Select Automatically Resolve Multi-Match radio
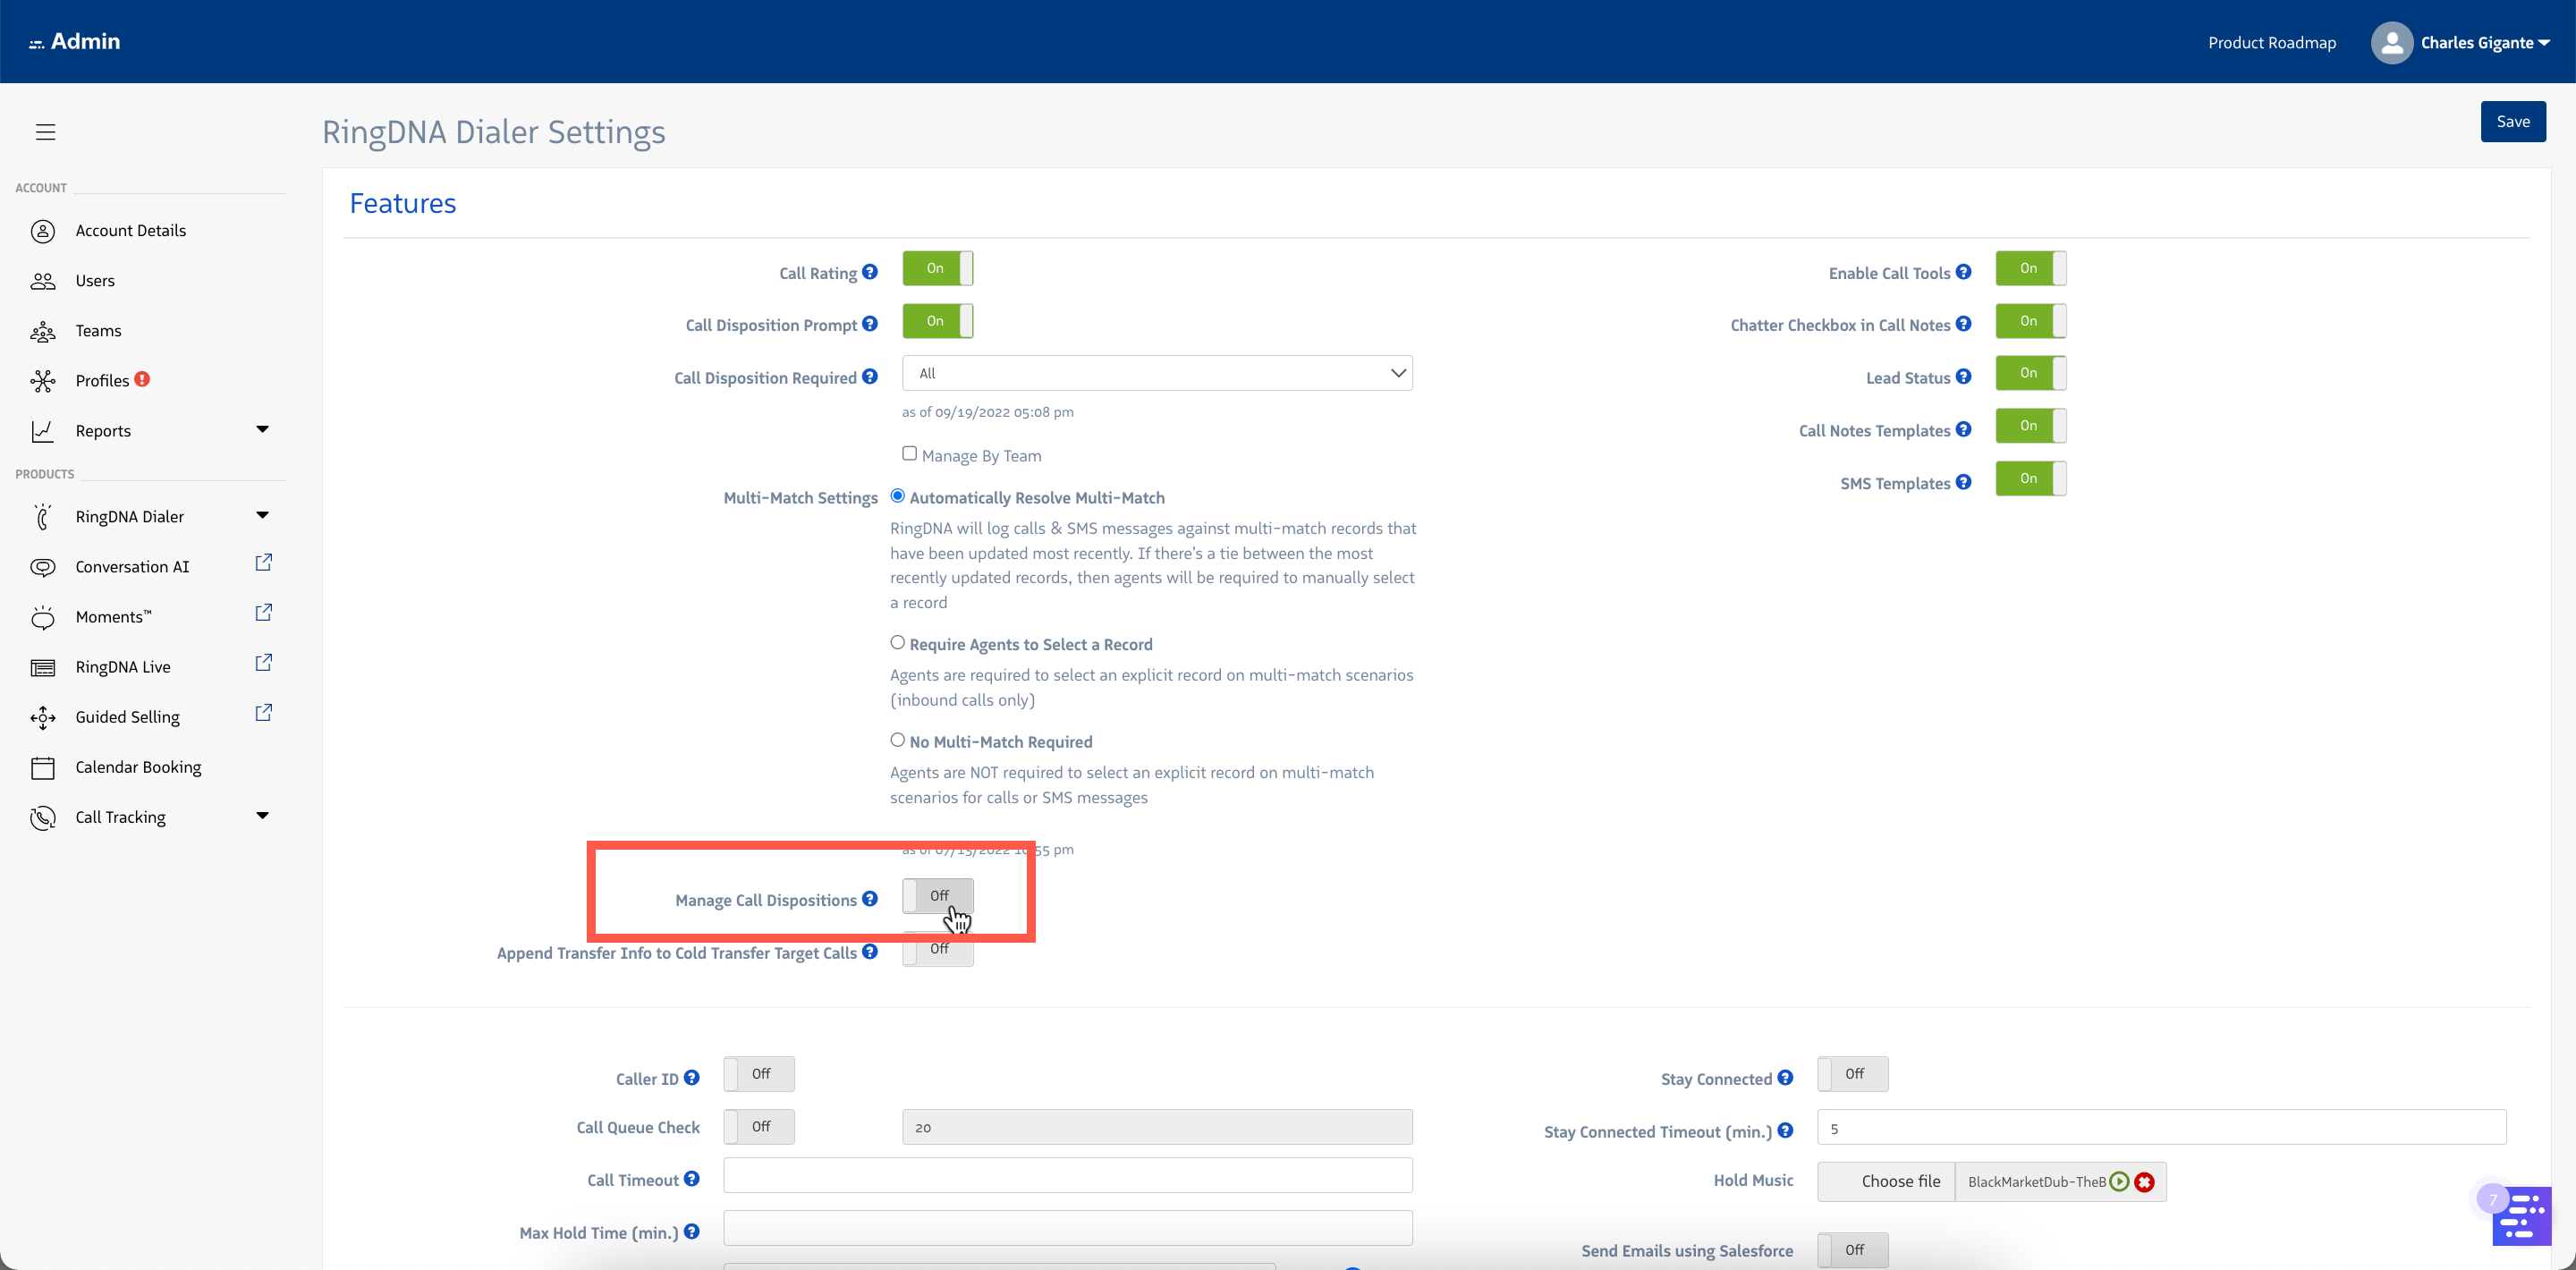 897,496
